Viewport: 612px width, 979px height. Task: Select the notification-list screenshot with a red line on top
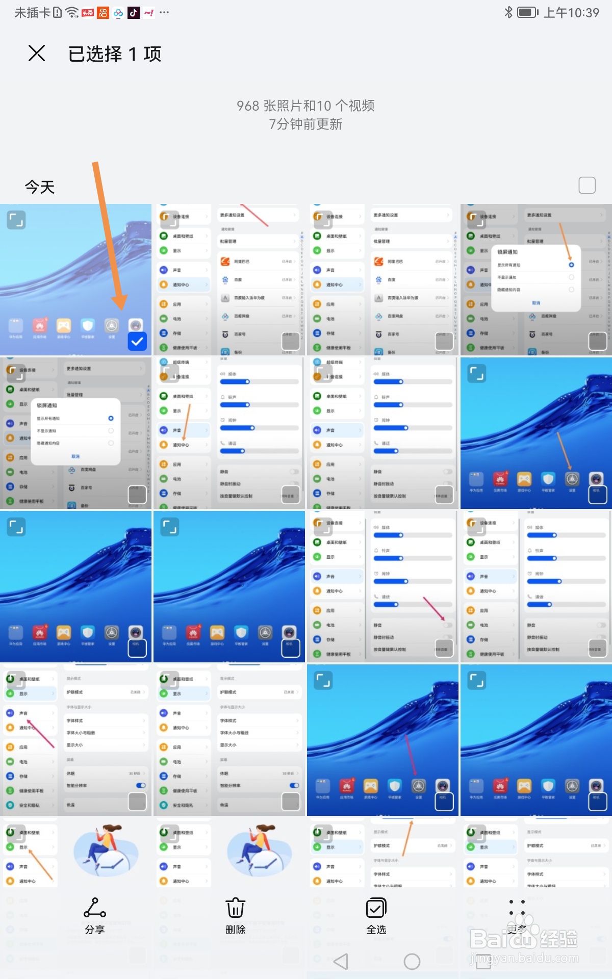coord(291,341)
